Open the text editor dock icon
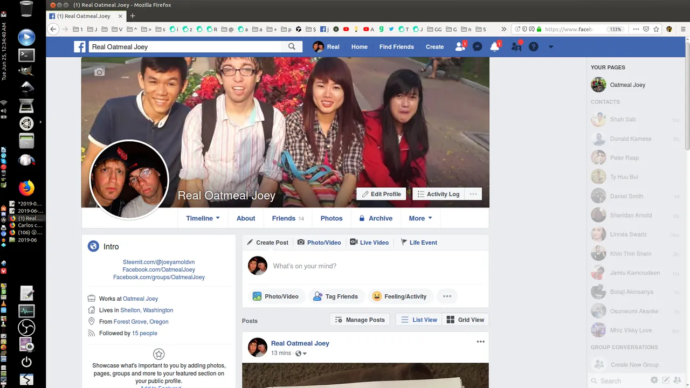This screenshot has width=690, height=388. (x=26, y=293)
